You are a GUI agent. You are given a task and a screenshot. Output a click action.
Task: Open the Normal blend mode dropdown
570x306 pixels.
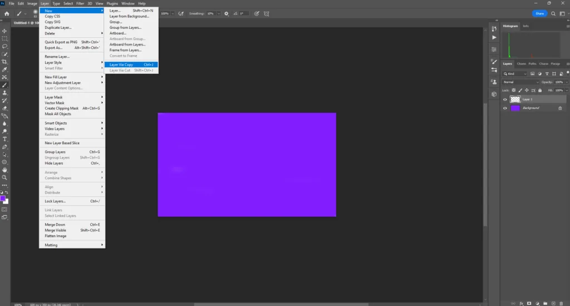[520, 82]
